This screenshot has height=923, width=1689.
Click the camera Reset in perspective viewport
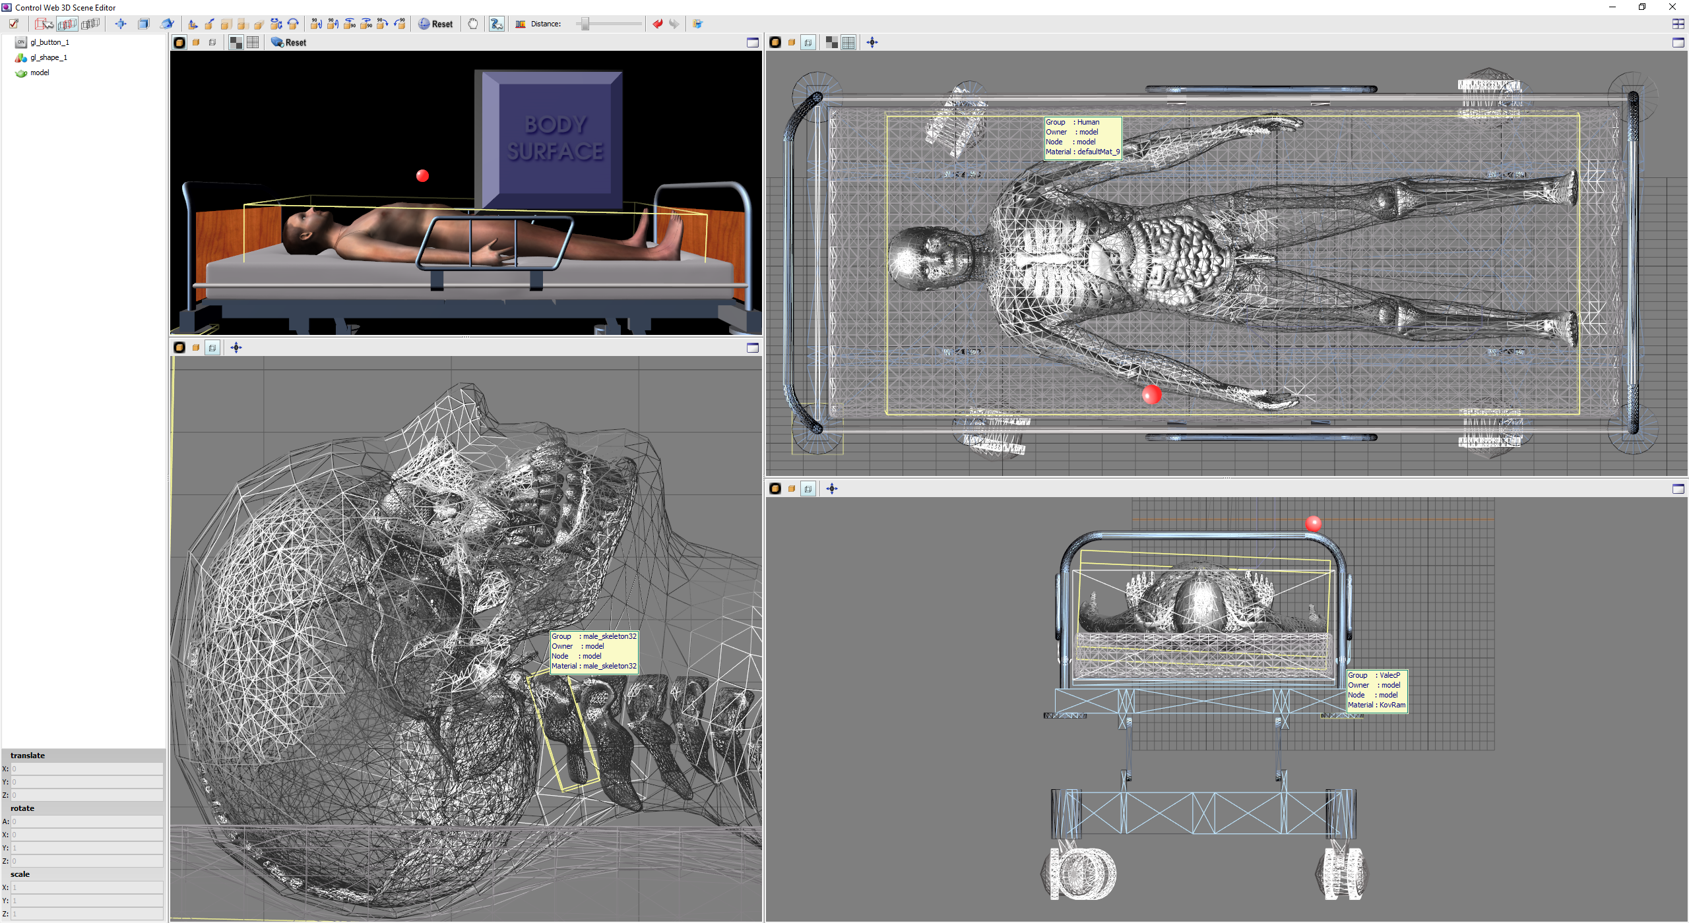tap(289, 42)
